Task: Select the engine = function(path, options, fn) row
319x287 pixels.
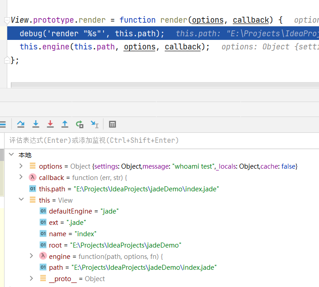Action: pos(162,256)
